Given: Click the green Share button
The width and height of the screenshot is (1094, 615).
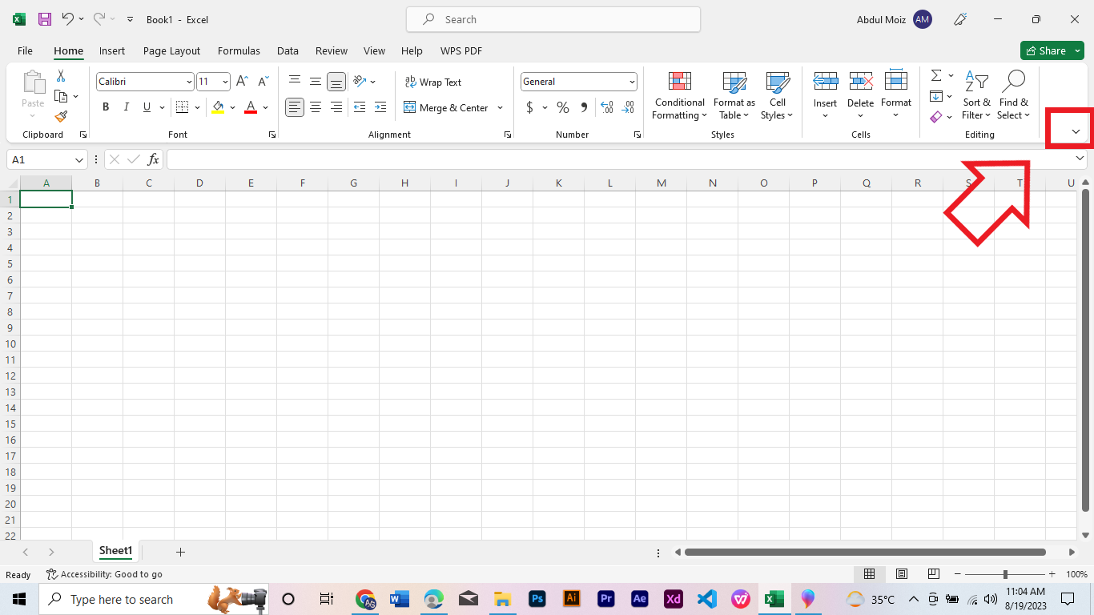Looking at the screenshot, I should tap(1052, 50).
